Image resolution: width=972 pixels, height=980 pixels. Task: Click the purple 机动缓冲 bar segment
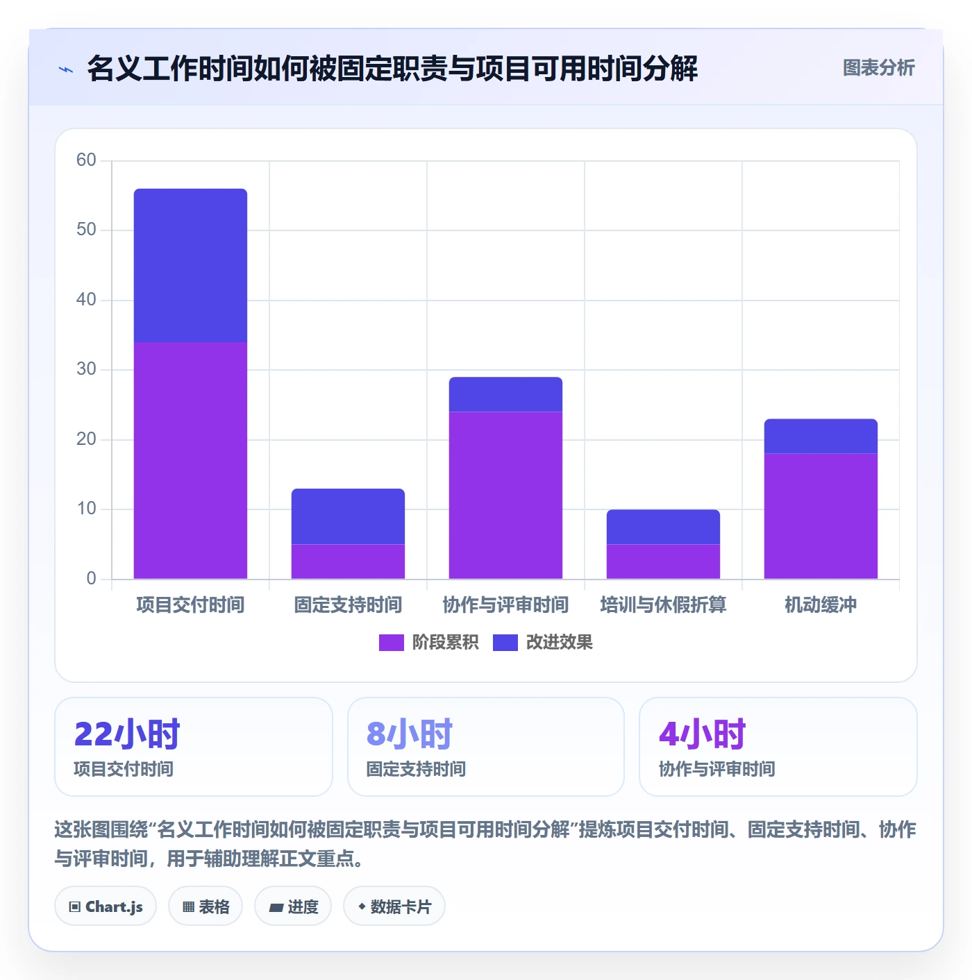[821, 516]
